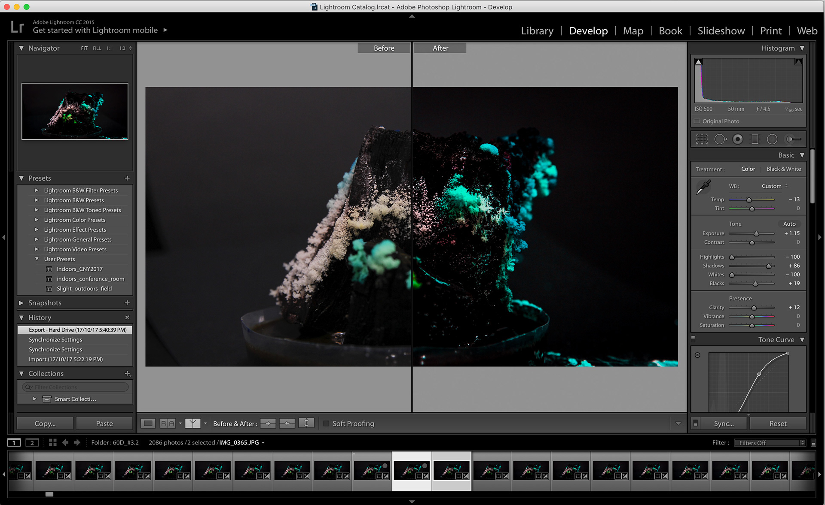Image resolution: width=825 pixels, height=505 pixels.
Task: Open the WB Custom dropdown
Action: [774, 186]
